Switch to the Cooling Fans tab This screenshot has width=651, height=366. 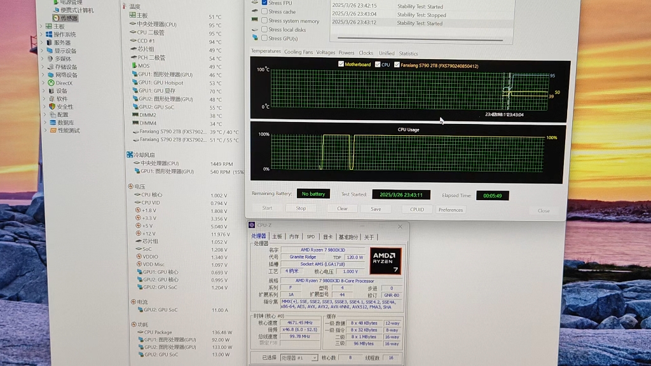[x=298, y=53]
